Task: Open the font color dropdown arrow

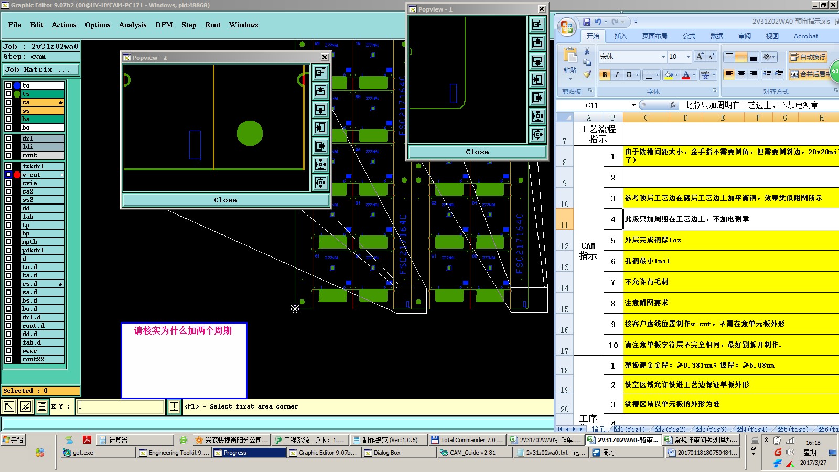Action: point(694,75)
